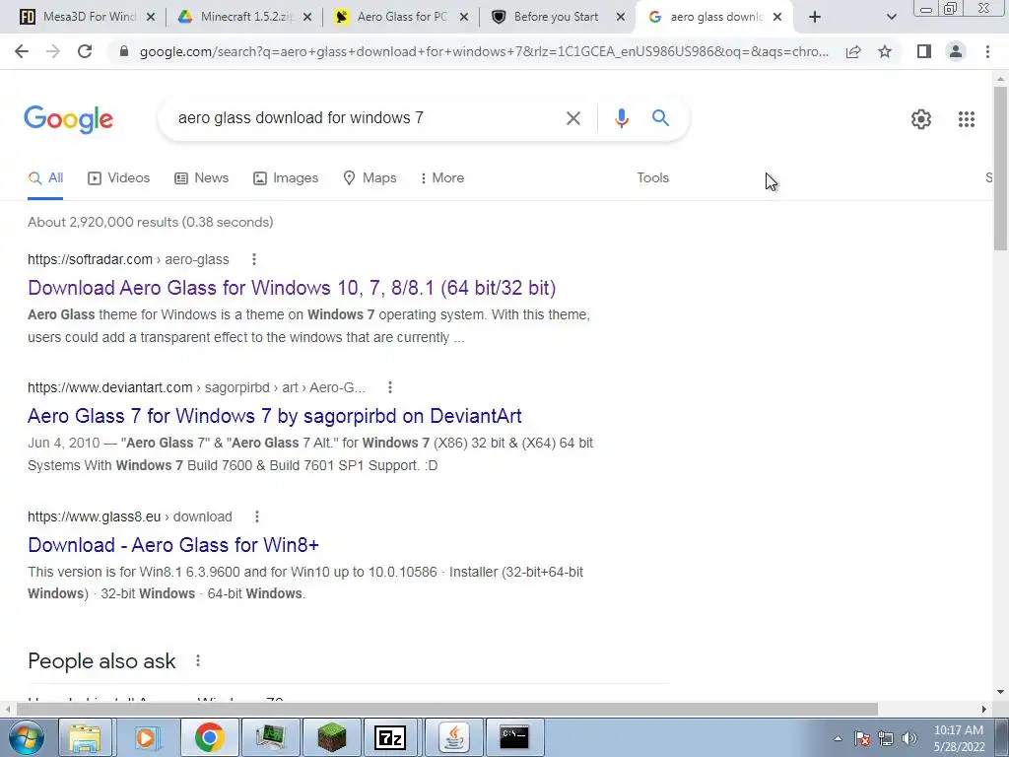This screenshot has height=757, width=1009.
Task: Open the Windows Start menu
Action: tap(27, 737)
